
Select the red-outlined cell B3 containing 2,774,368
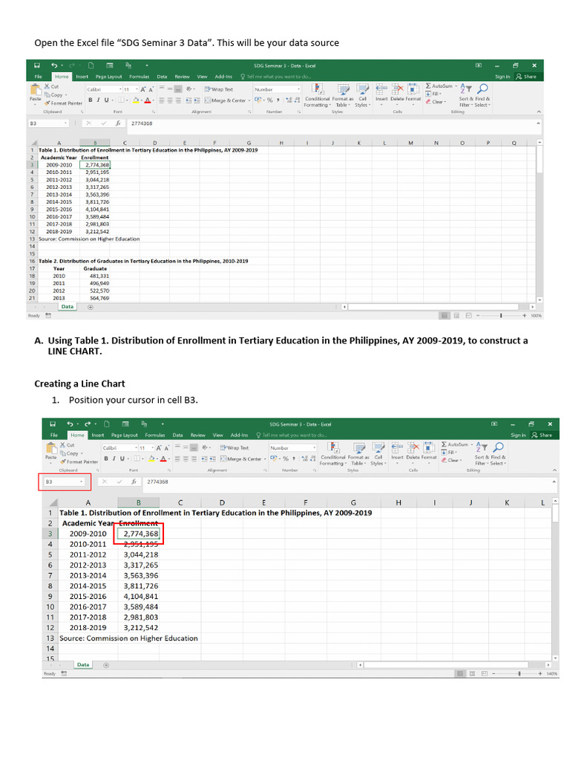(140, 534)
